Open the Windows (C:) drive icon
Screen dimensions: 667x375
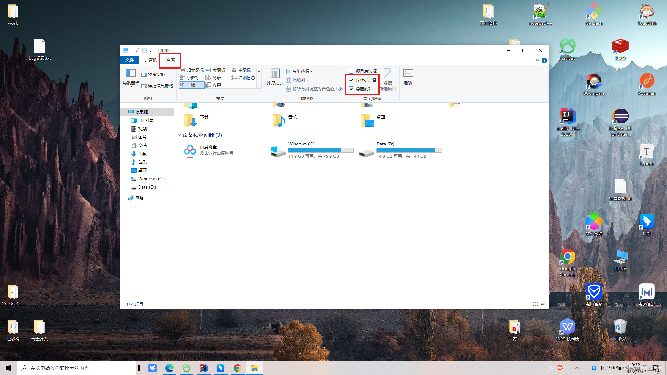(x=278, y=151)
